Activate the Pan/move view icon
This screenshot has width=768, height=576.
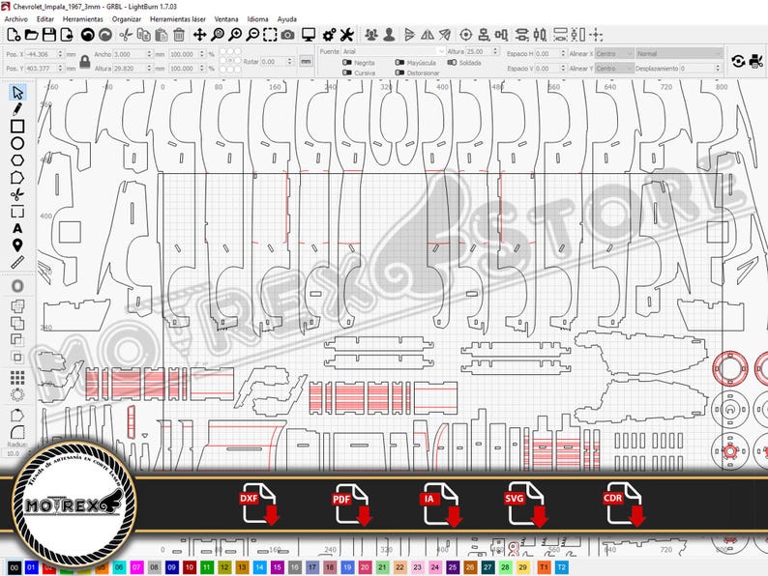199,35
